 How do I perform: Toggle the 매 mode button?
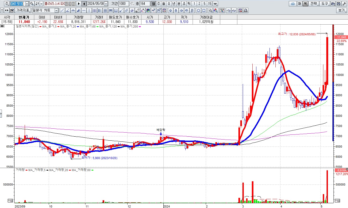[x=300, y=4]
